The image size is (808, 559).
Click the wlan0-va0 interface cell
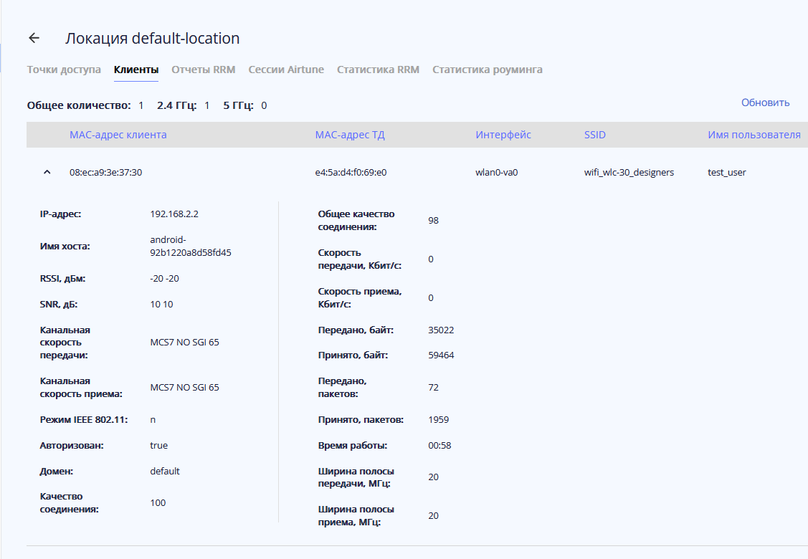pyautogui.click(x=497, y=173)
